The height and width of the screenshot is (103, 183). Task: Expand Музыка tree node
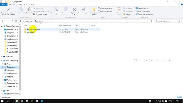coord(3,77)
